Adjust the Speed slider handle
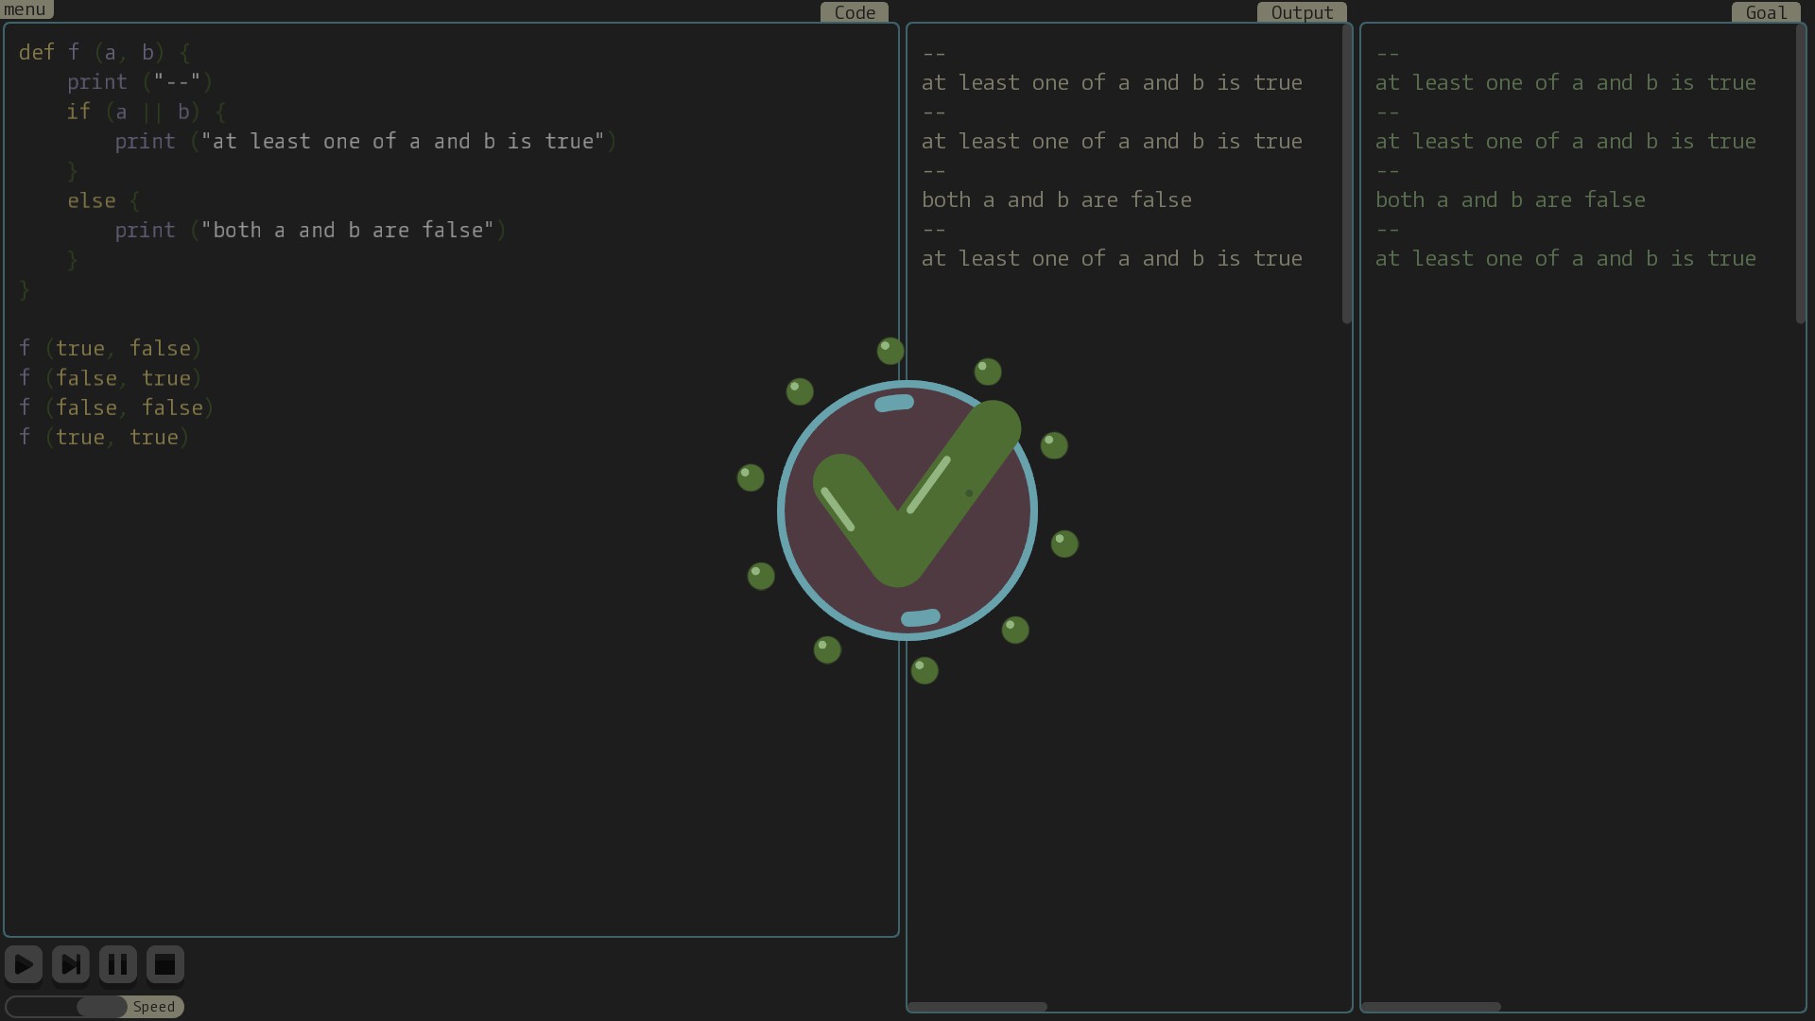The image size is (1815, 1021). tap(101, 1007)
